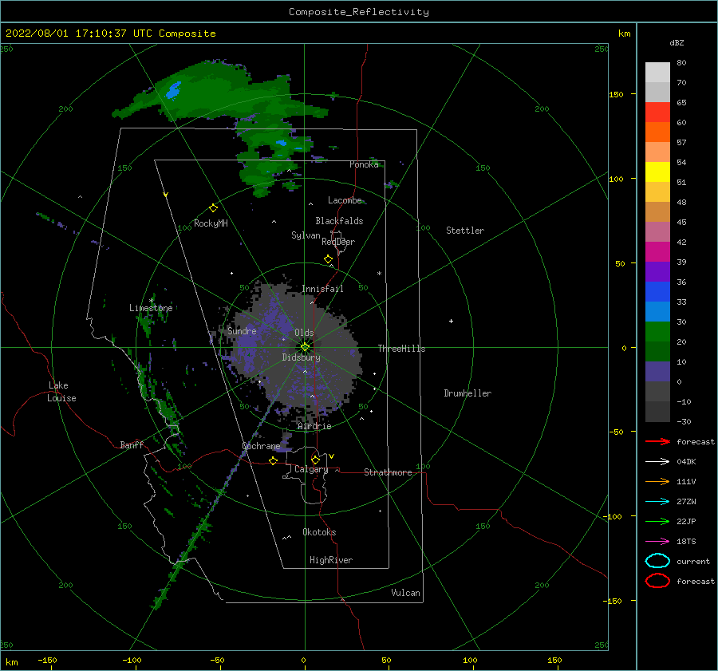Click the Sylvan label
Screen dimensions: 718x671
tap(306, 235)
